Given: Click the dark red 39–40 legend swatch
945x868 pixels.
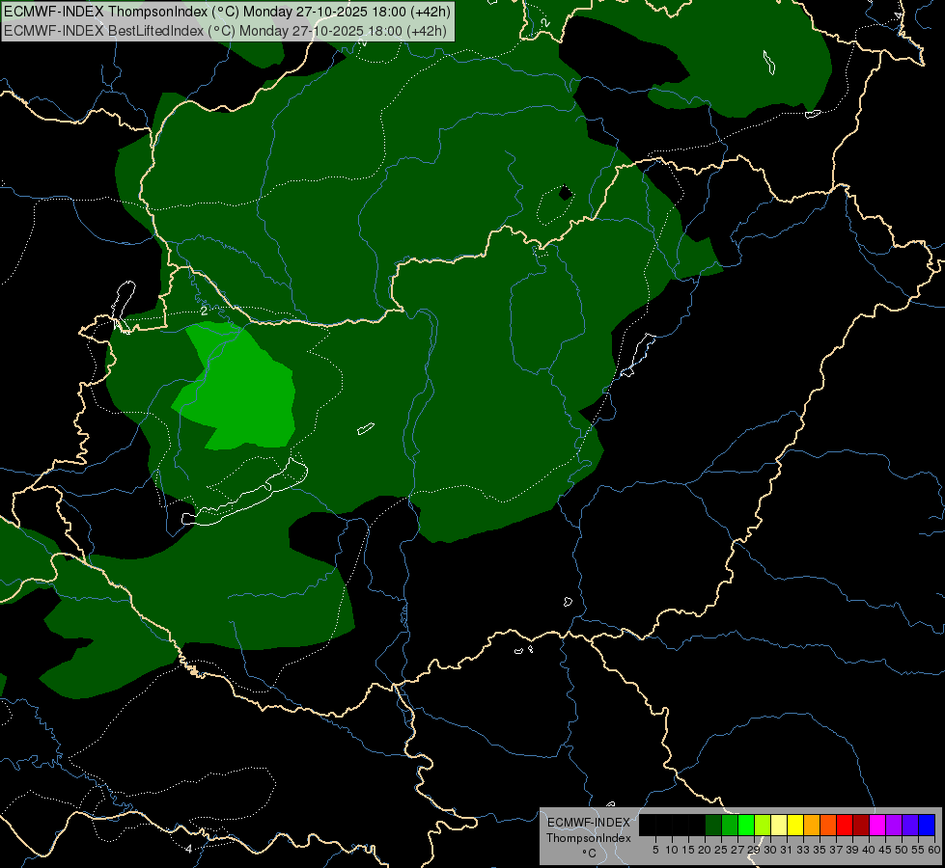Looking at the screenshot, I should coord(861,825).
